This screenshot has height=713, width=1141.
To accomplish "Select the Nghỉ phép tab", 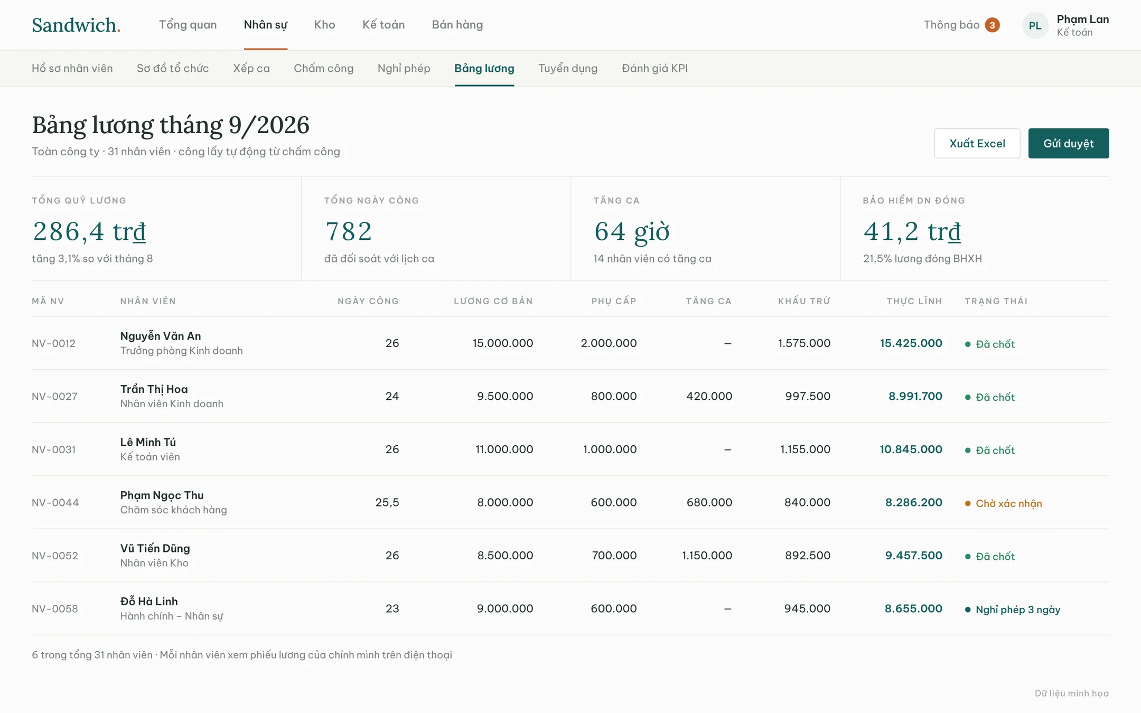I will tap(404, 68).
